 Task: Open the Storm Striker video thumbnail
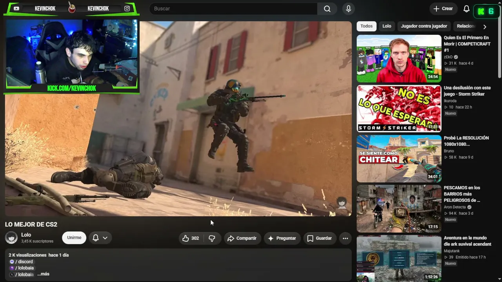399,108
